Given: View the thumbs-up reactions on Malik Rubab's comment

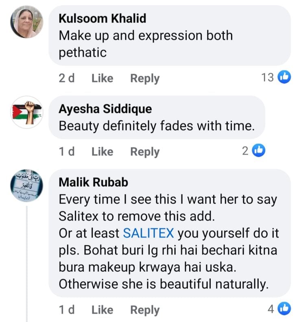Looking at the screenshot, I should pyautogui.click(x=284, y=309).
